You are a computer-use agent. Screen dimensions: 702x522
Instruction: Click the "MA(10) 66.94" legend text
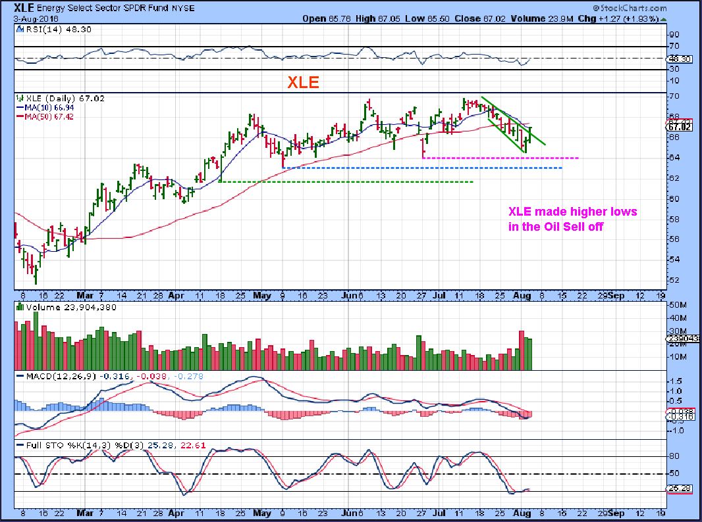[x=49, y=108]
